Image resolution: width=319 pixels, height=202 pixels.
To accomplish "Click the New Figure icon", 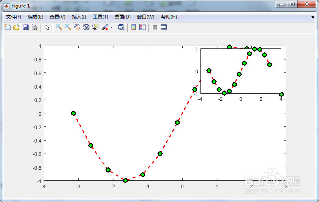I will tap(7, 27).
